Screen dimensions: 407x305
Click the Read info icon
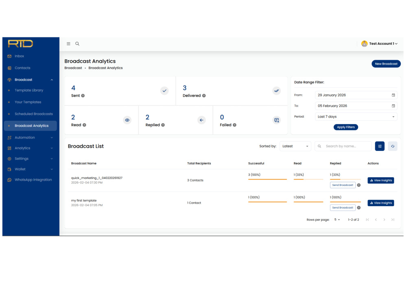[84, 125]
